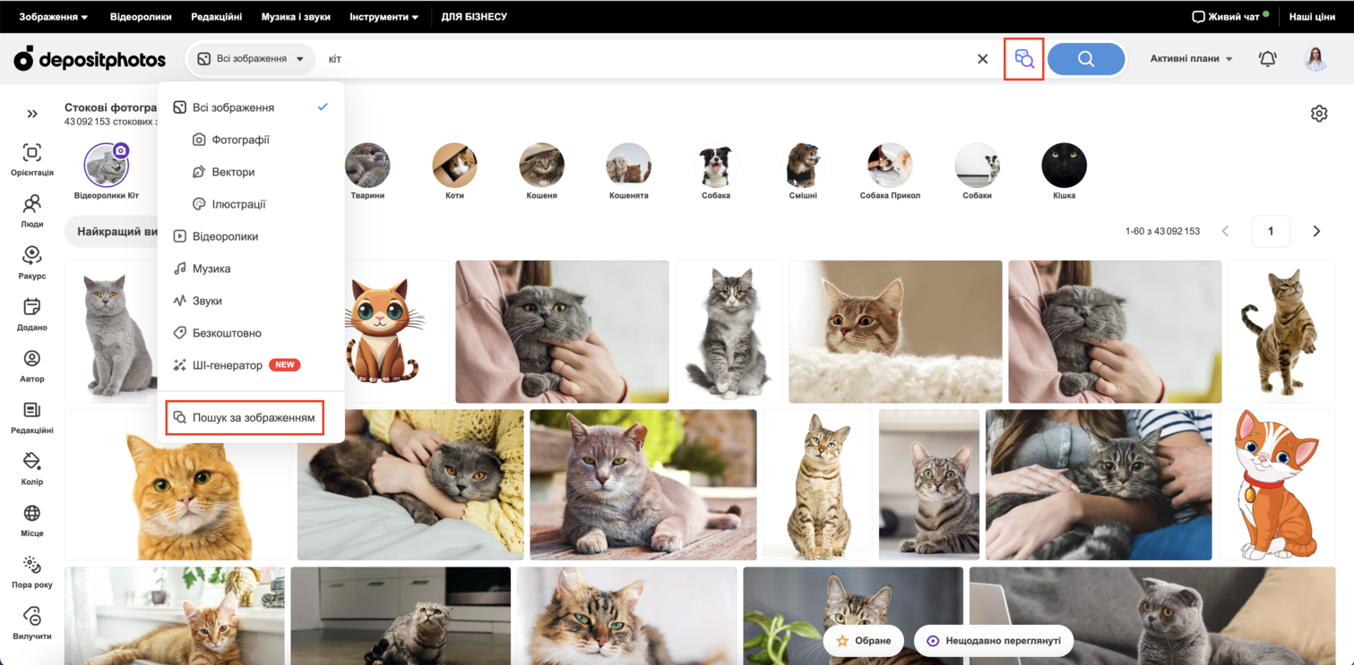1354x665 pixels.
Task: Select Фотографії in the dropdown list
Action: tap(251, 140)
